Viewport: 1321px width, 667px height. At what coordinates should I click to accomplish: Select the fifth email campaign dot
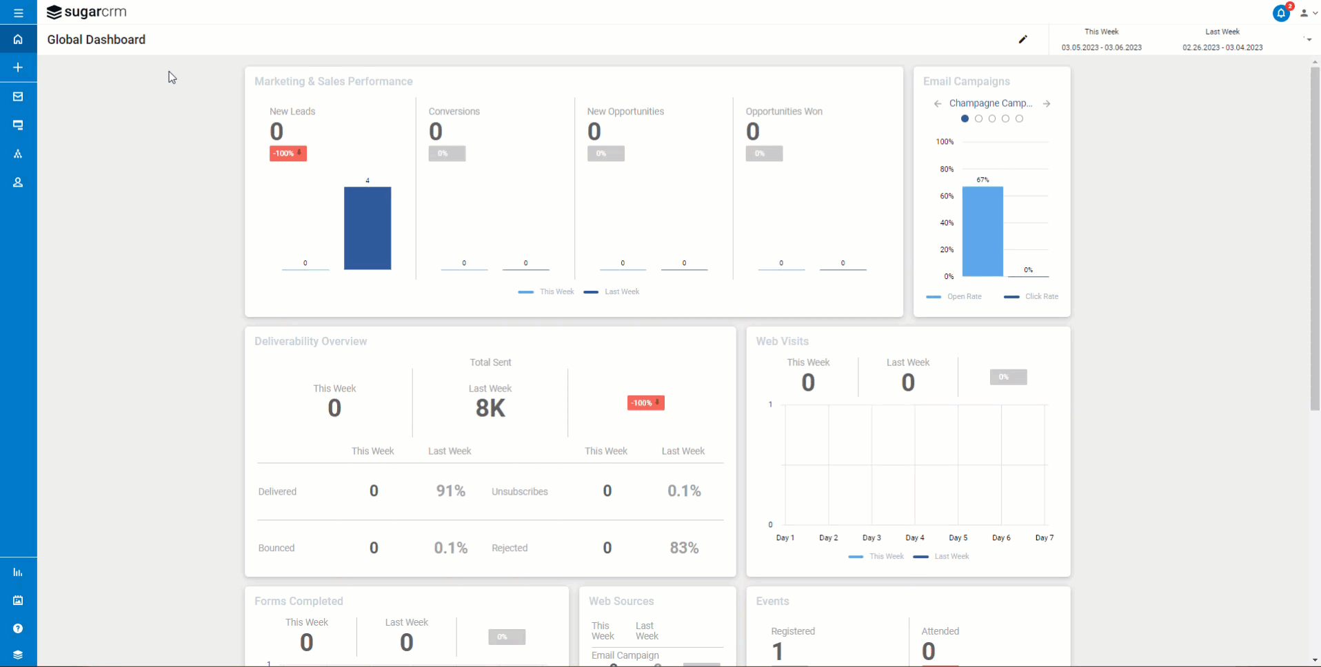[1019, 119]
